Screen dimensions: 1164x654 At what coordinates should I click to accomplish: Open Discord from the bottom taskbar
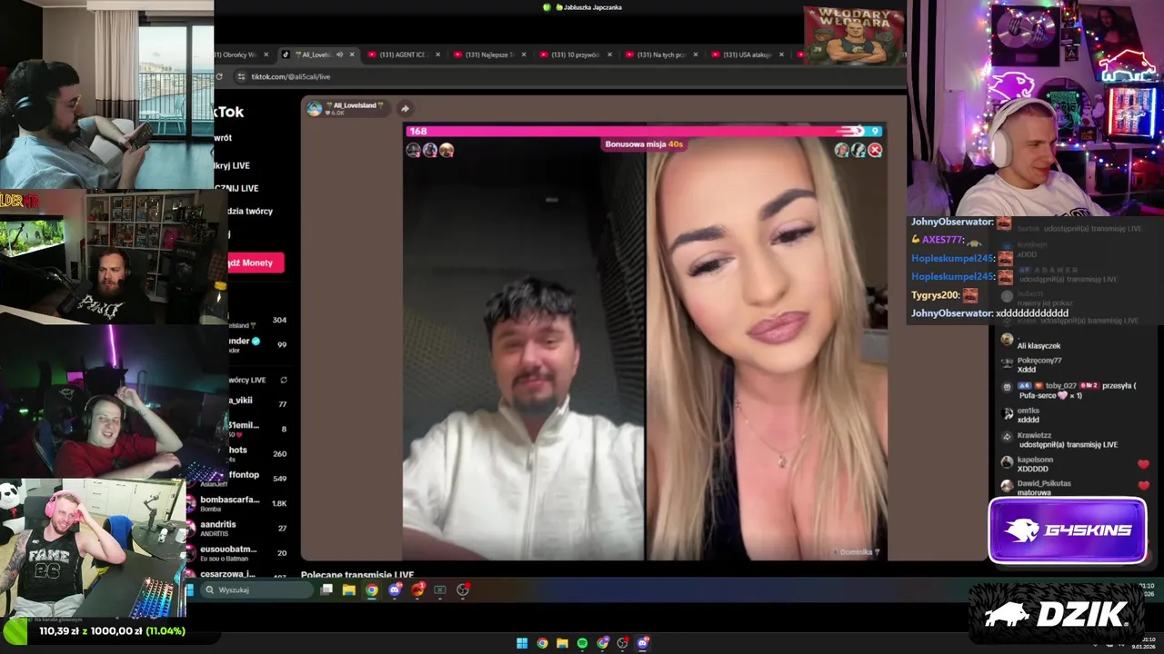[643, 643]
